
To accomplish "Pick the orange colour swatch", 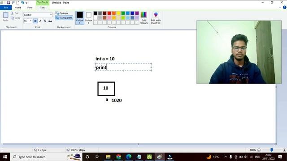I will pos(114,13).
